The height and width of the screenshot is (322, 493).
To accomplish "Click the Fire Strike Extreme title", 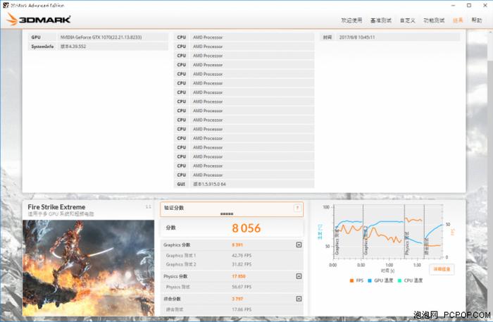I will (x=56, y=207).
